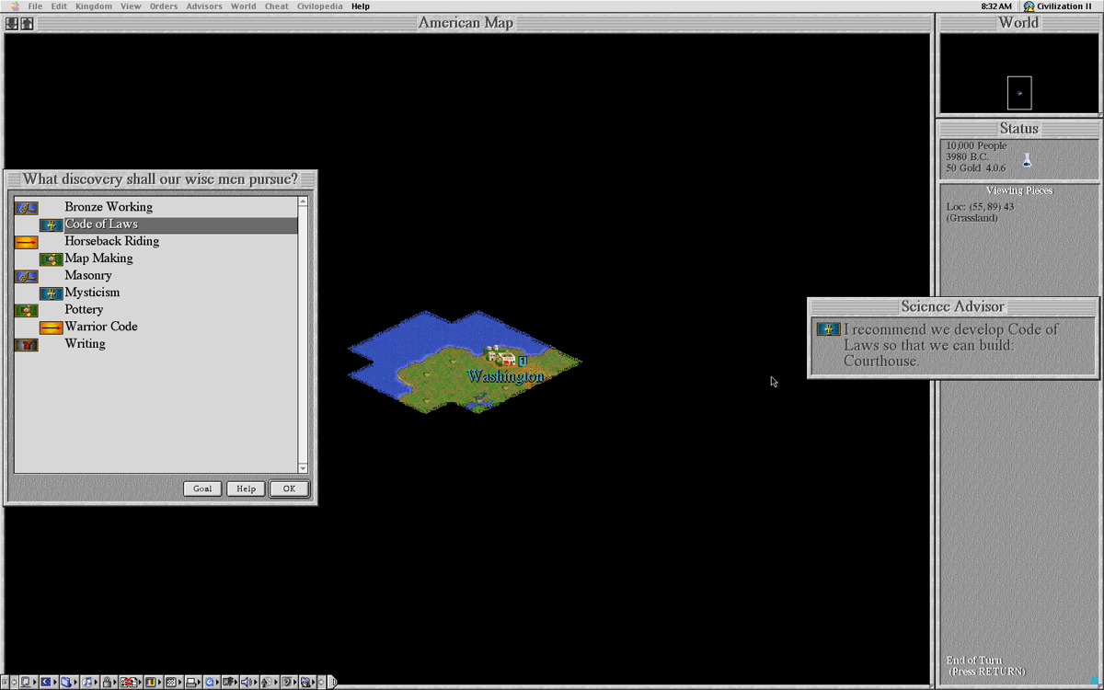Click the "3980 B.C." date in Status
Viewport: 1104px width, 690px height.
967,157
